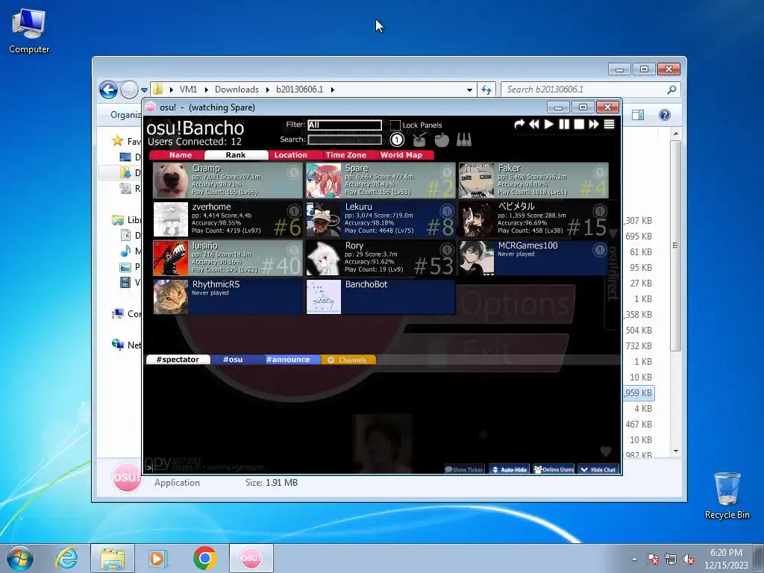Screen dimensions: 764x573
Task: Click the network icon in system tray
Action: click(x=671, y=560)
